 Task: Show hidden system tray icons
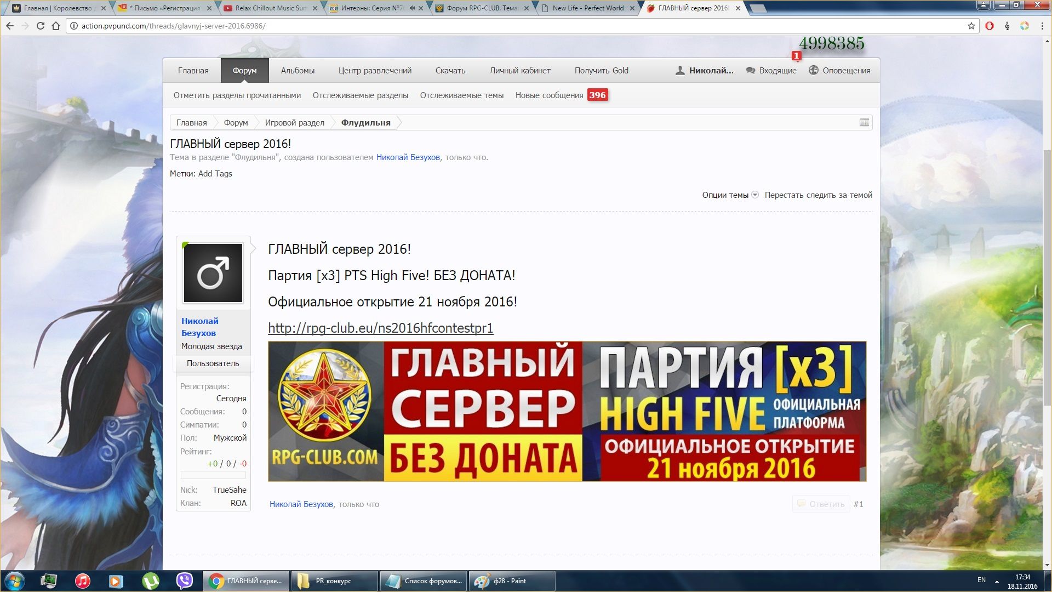pos(997,581)
